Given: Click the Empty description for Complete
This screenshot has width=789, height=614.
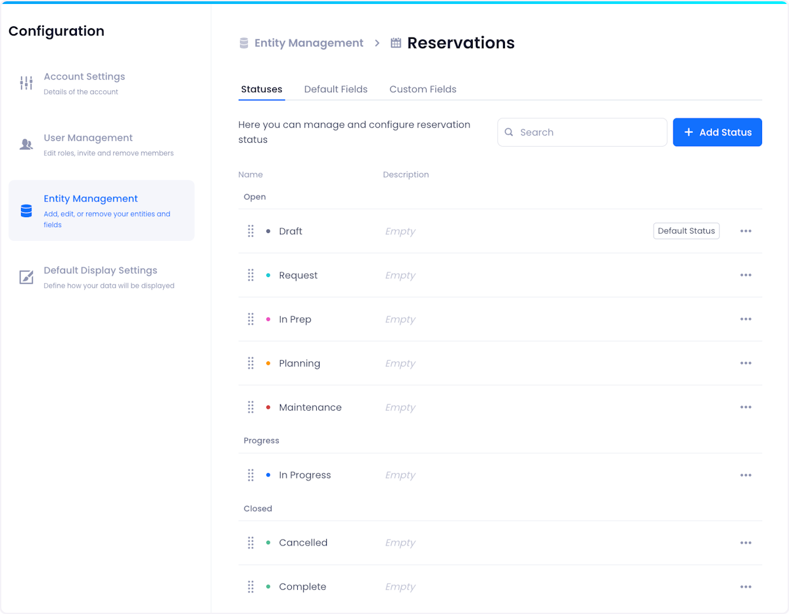Looking at the screenshot, I should pyautogui.click(x=400, y=588).
